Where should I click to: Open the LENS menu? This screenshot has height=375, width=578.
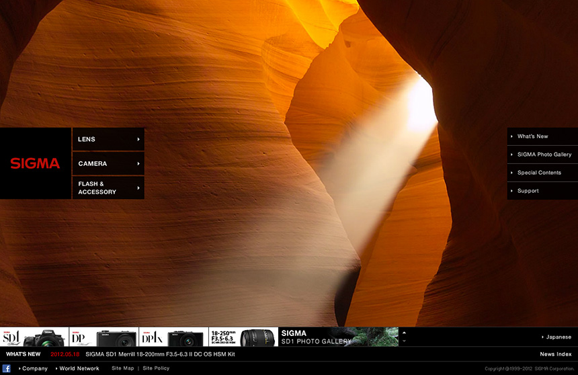click(108, 139)
